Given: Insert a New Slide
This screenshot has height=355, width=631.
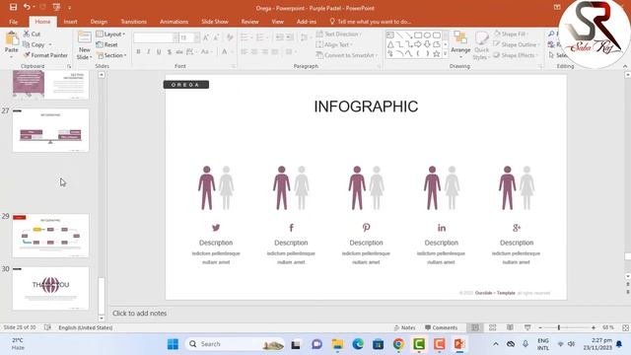Looking at the screenshot, I should (84, 45).
